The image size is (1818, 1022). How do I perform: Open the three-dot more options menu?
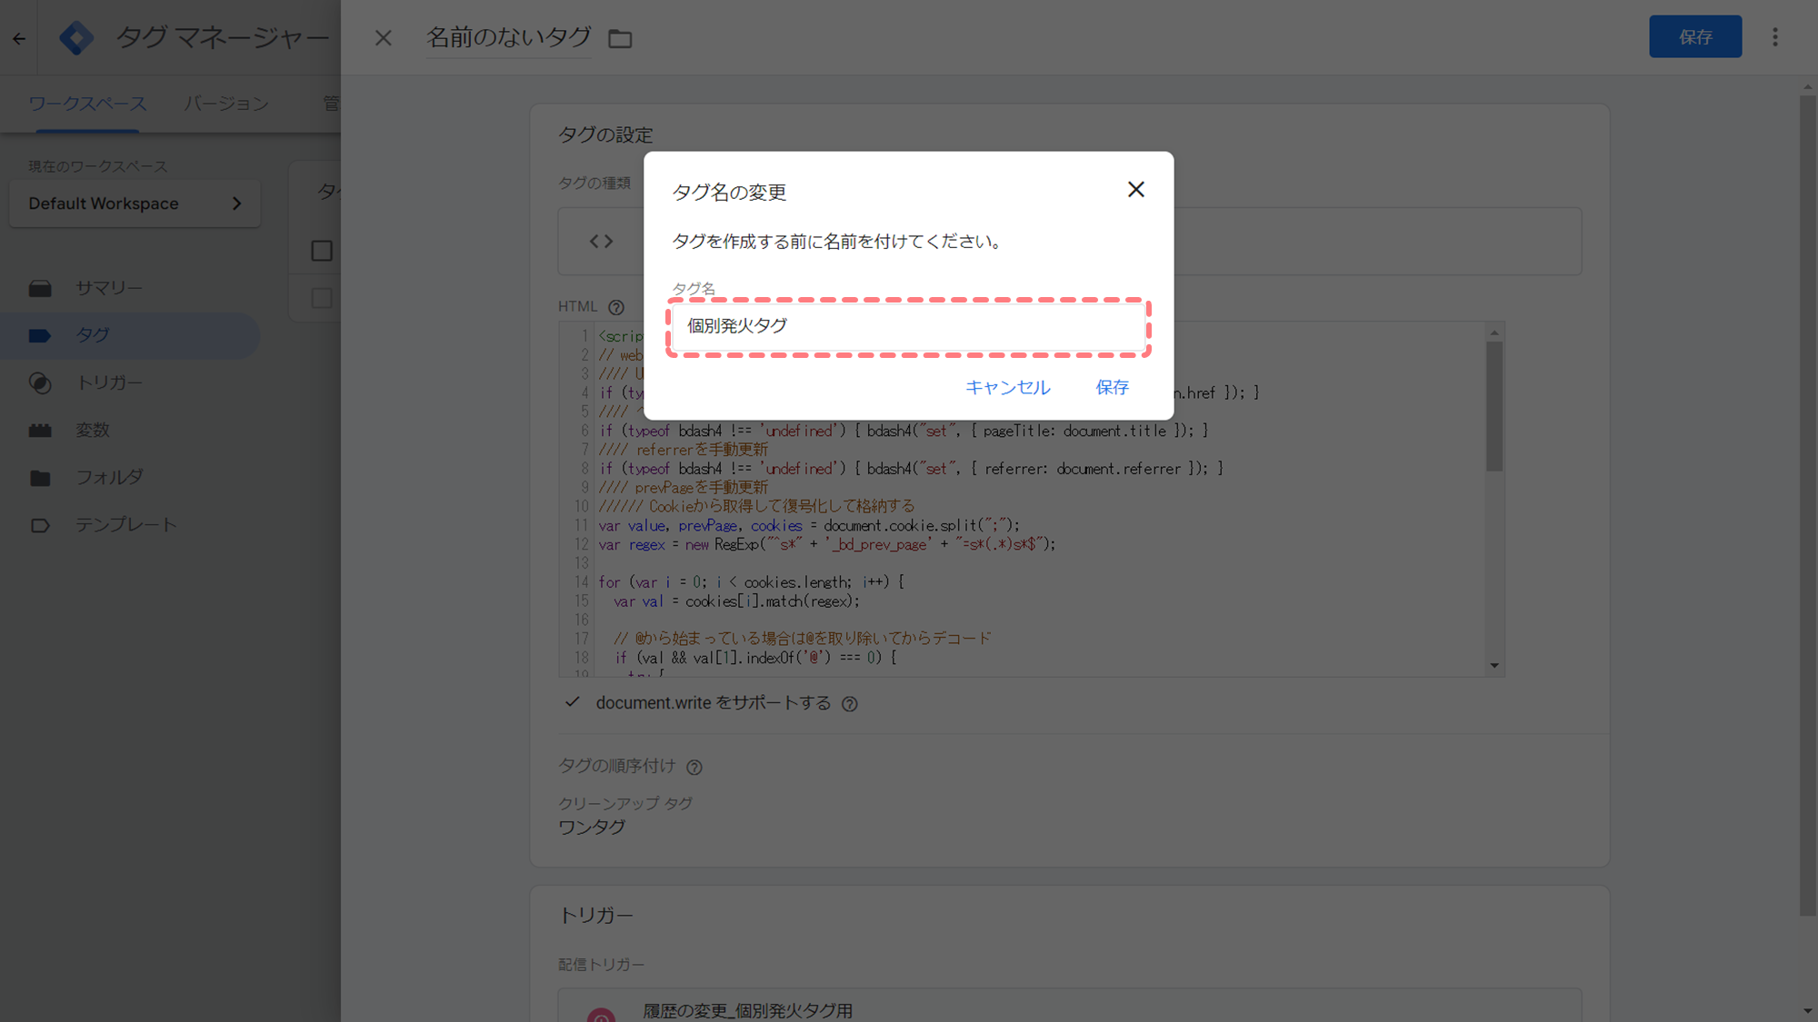[x=1774, y=37]
